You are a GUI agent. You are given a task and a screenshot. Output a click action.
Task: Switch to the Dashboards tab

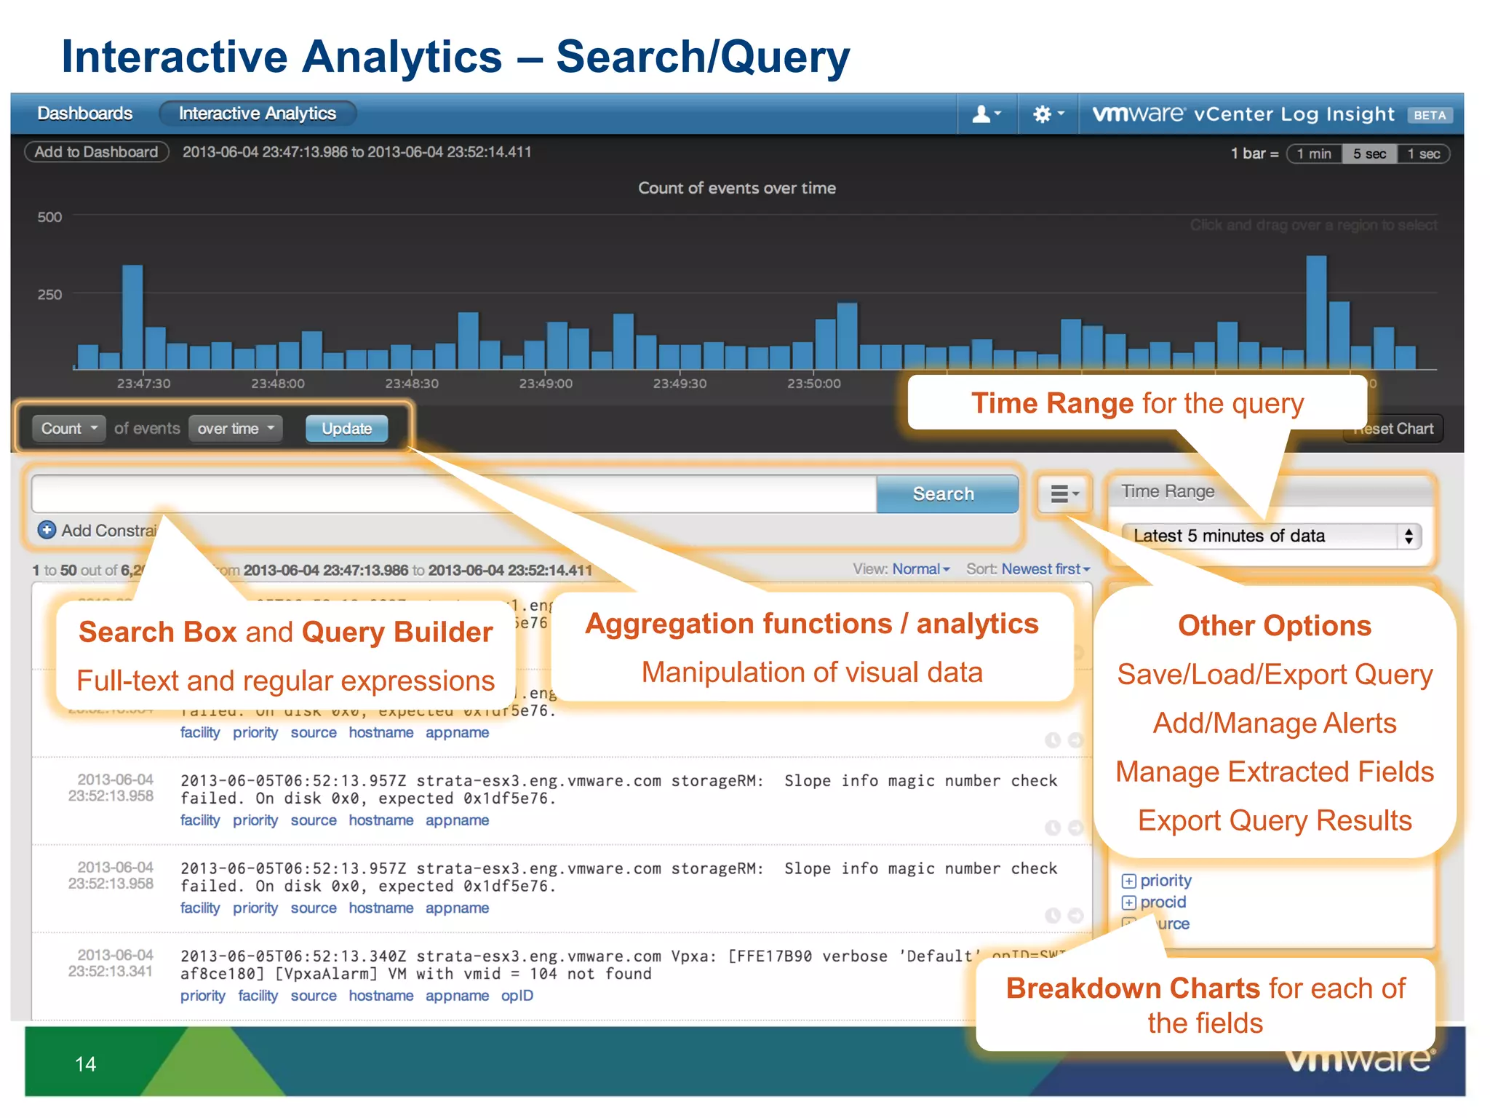pyautogui.click(x=85, y=114)
